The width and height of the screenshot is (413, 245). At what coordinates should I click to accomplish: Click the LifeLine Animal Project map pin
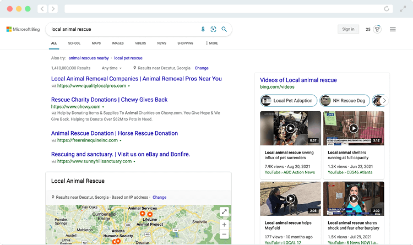pyautogui.click(x=150, y=214)
